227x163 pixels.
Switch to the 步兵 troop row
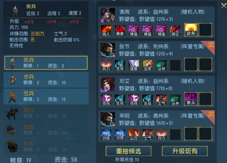click(x=46, y=80)
